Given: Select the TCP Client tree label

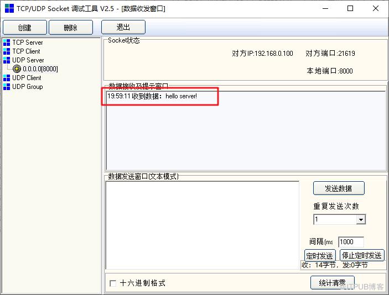Looking at the screenshot, I should [x=26, y=51].
